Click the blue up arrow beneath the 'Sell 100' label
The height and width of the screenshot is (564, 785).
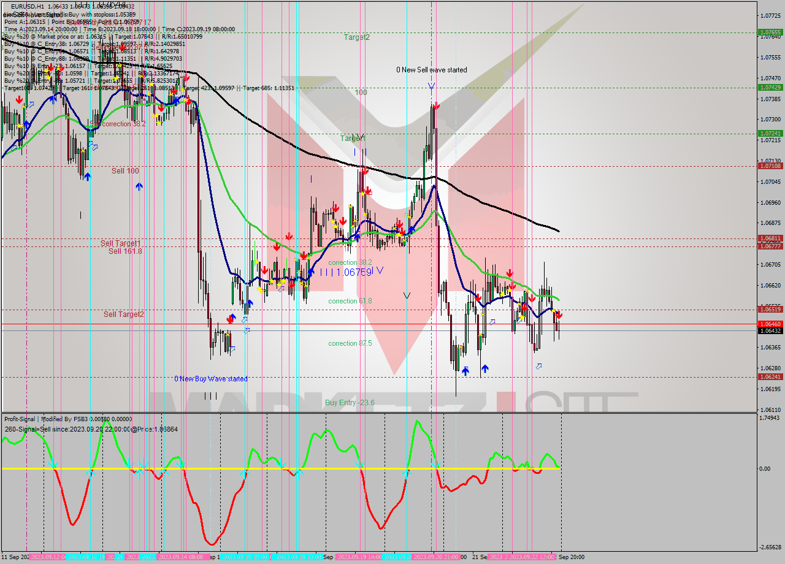click(139, 186)
